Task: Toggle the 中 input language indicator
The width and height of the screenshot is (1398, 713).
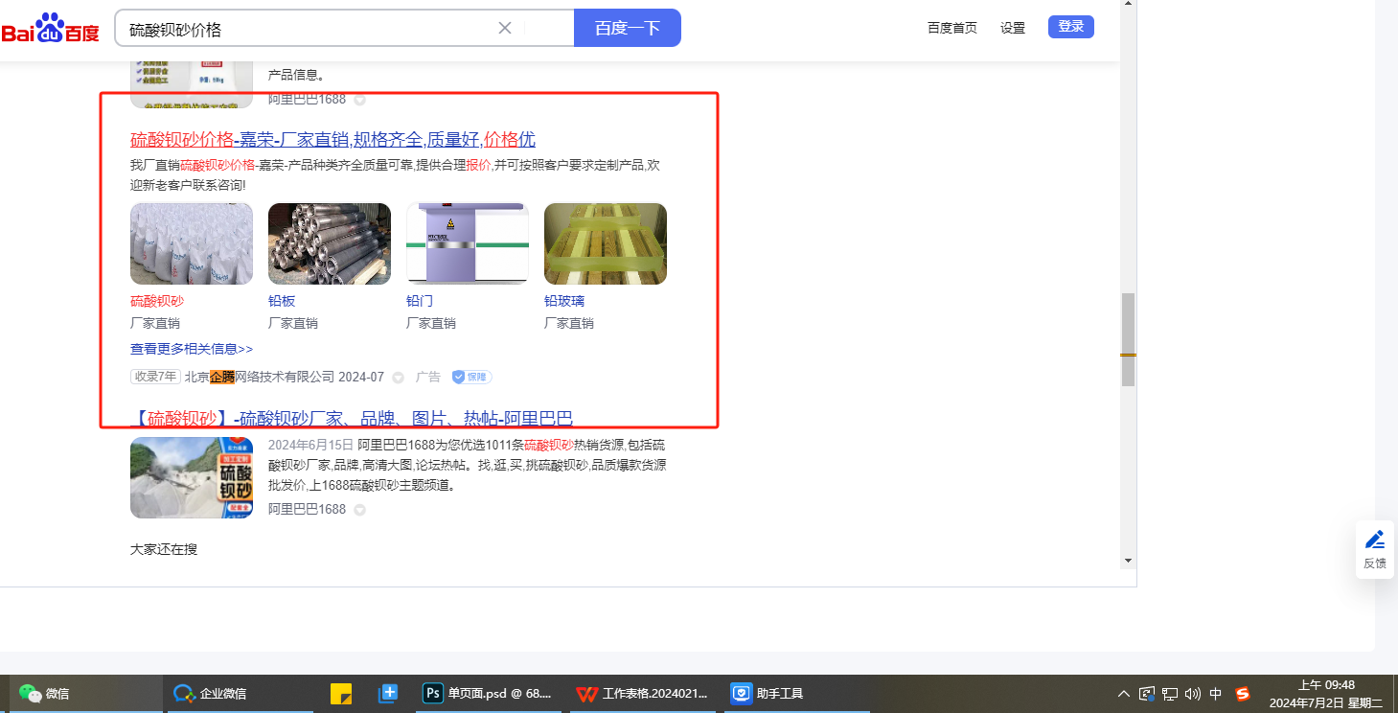Action: (1216, 694)
